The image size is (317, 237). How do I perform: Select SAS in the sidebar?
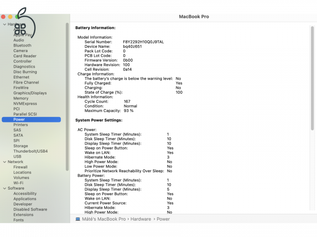click(x=17, y=130)
